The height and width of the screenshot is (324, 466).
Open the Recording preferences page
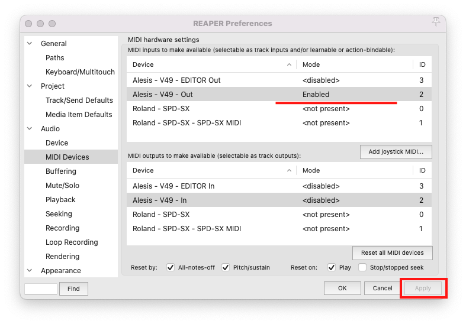62,228
